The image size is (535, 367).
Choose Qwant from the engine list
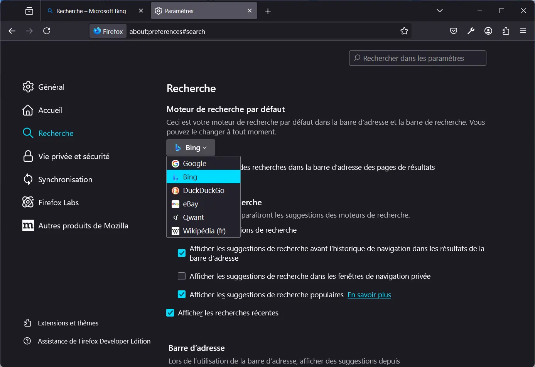203,217
